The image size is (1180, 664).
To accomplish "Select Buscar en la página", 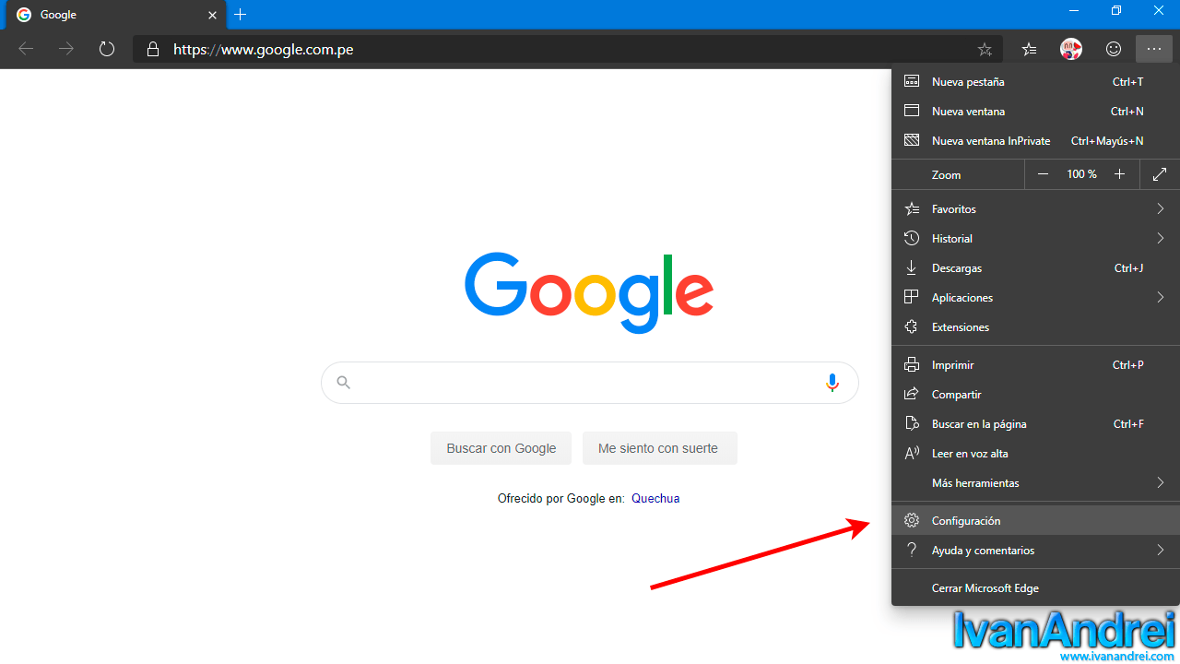I will click(1035, 424).
